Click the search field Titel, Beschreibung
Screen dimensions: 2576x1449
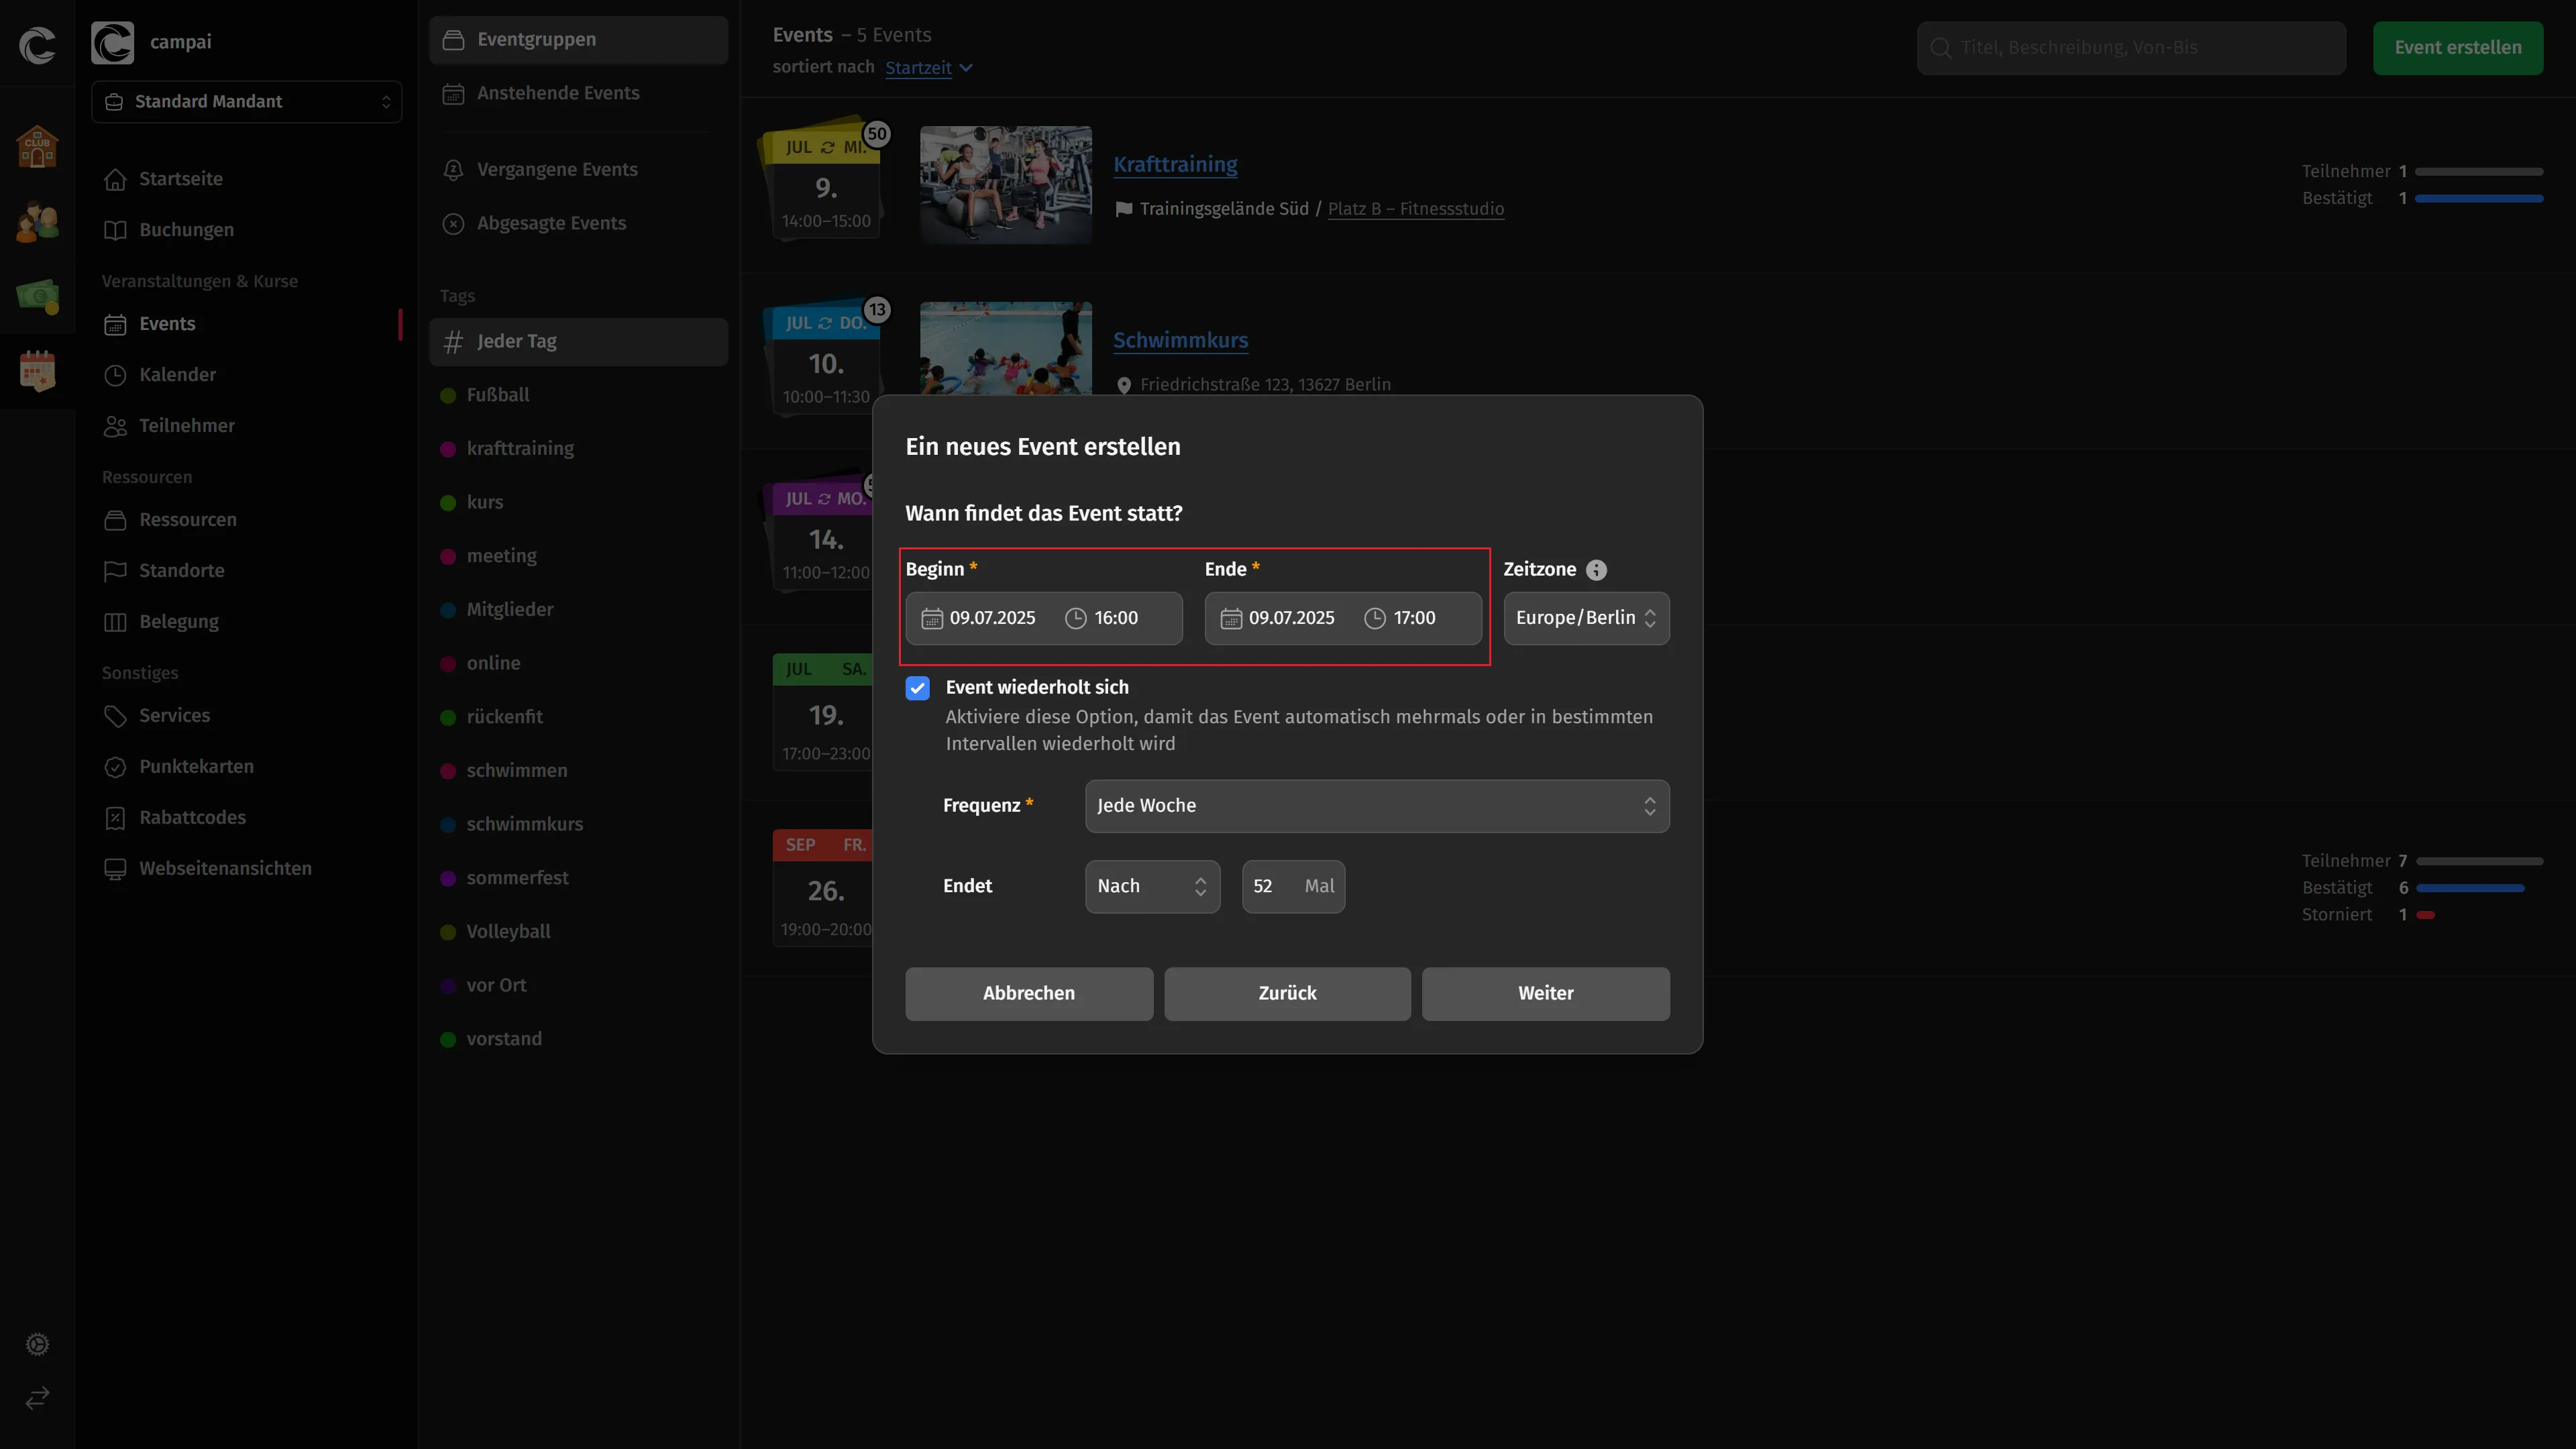[2131, 48]
